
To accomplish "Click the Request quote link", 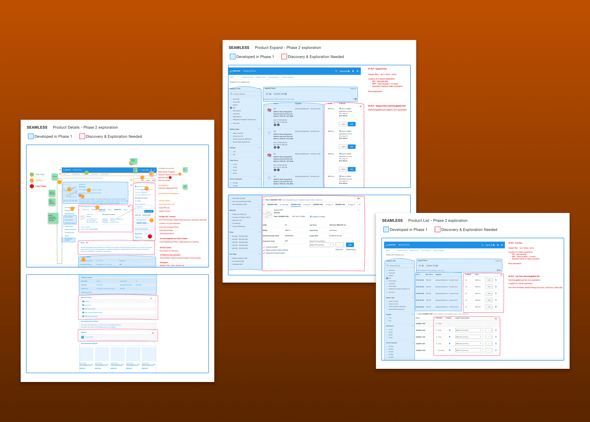I will click(x=351, y=250).
